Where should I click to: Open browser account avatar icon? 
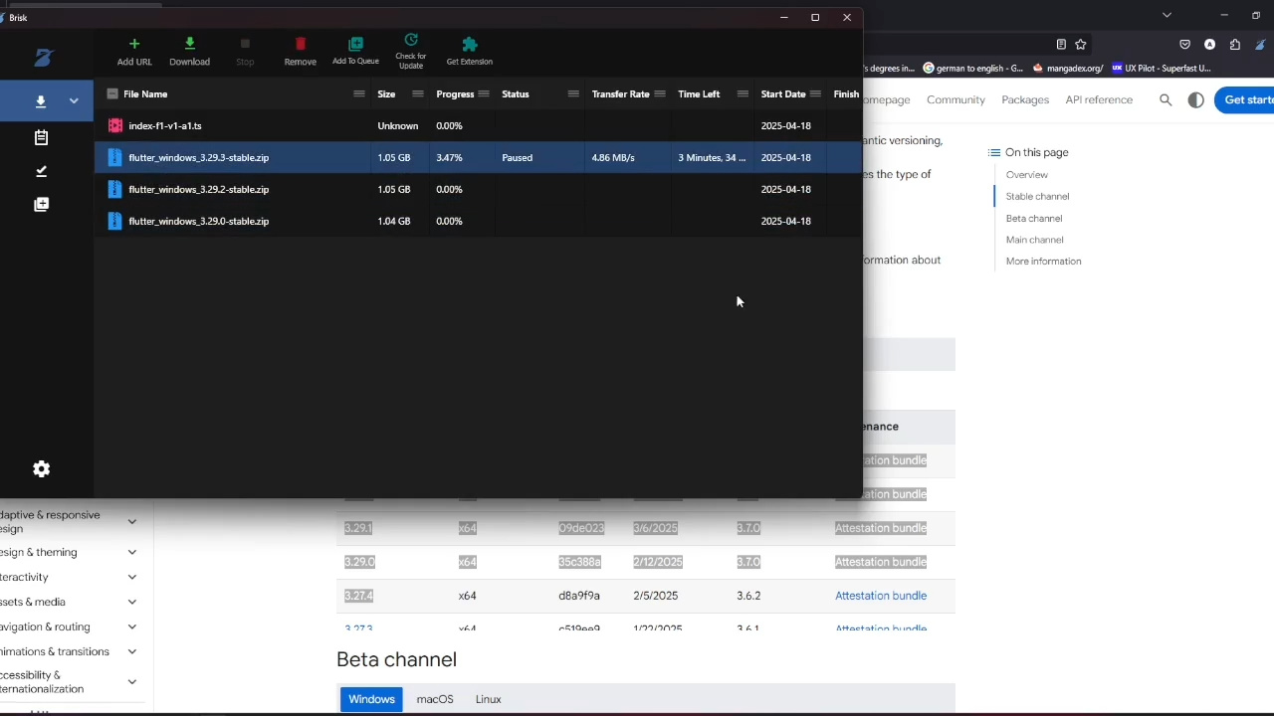coord(1209,44)
